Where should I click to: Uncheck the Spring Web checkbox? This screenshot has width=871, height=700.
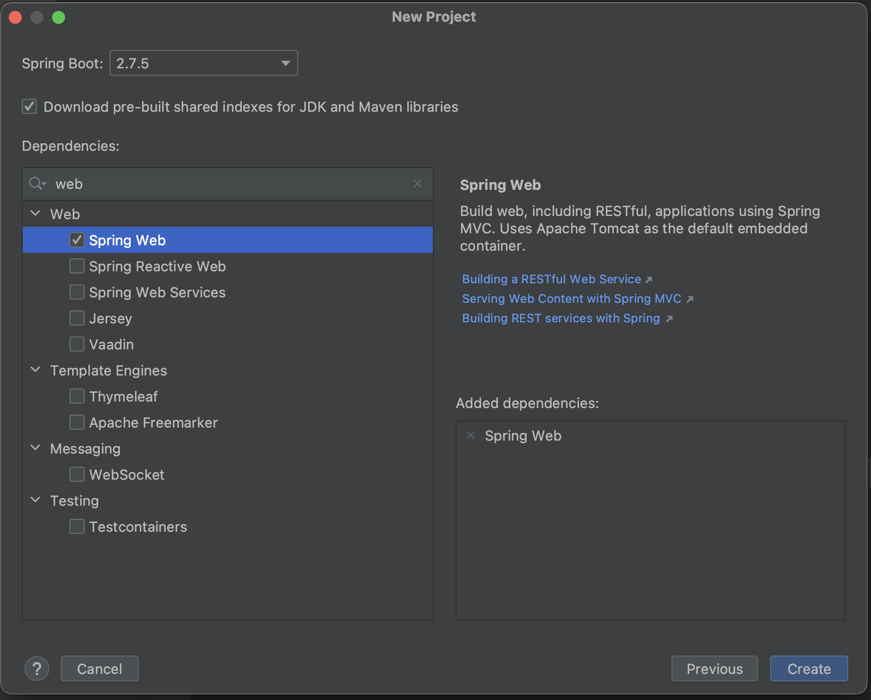[x=77, y=240]
